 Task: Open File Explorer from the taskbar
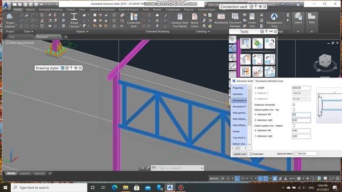pyautogui.click(x=126, y=187)
